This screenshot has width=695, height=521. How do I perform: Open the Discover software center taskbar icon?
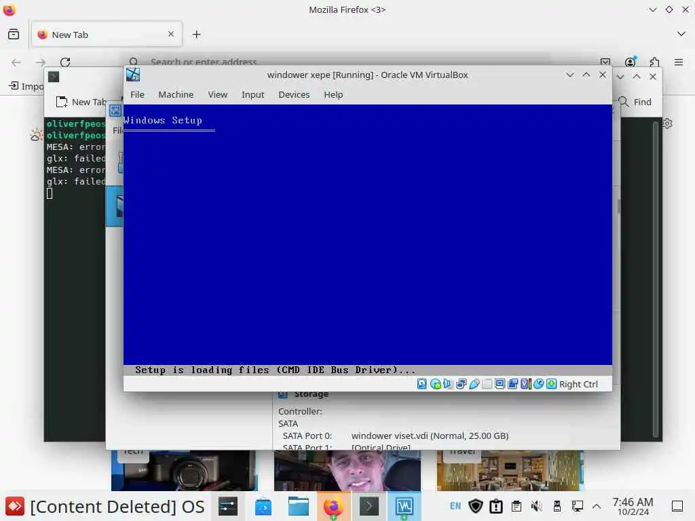pyautogui.click(x=263, y=506)
